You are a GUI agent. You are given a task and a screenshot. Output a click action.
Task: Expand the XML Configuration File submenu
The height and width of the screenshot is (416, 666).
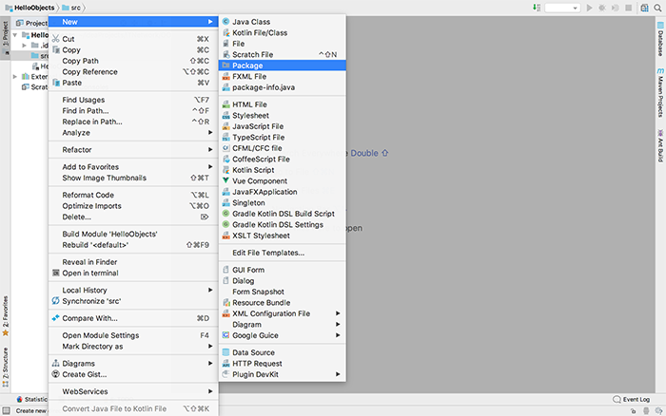tap(271, 313)
